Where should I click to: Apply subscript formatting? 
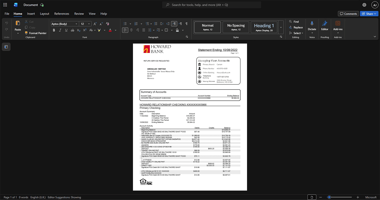(x=79, y=30)
